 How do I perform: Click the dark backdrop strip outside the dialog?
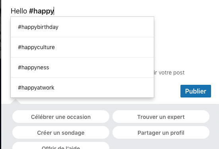point(0,74)
